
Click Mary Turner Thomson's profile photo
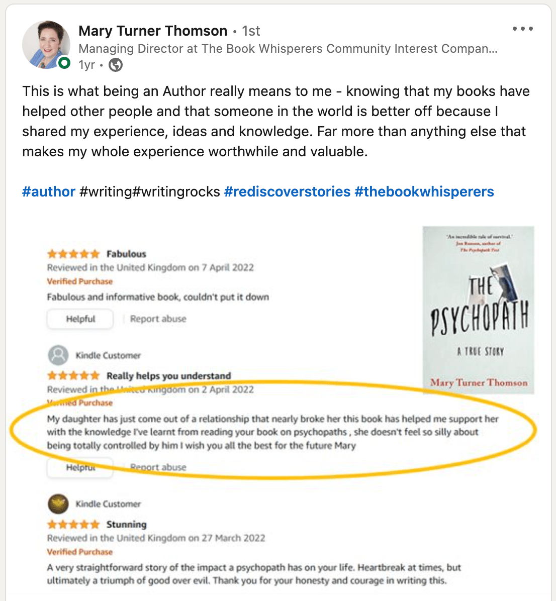tap(46, 45)
